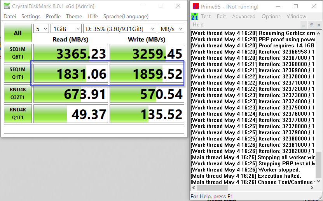Click the SEQ1M Q8T1 read result 3365.23
Image resolution: width=323 pixels, height=201 pixels.
71,53
